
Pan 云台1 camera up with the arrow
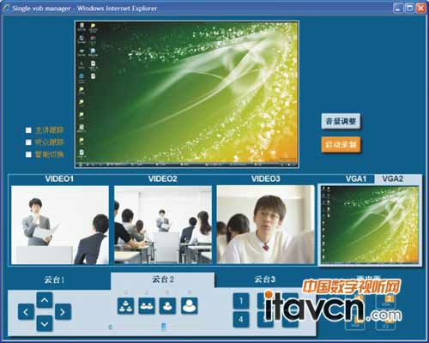pos(45,300)
